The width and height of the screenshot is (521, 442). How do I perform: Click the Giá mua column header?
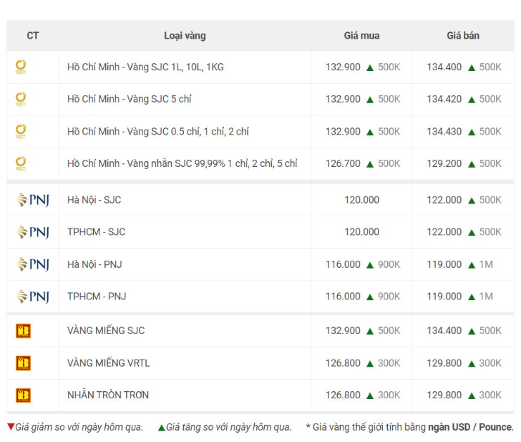[x=361, y=36]
